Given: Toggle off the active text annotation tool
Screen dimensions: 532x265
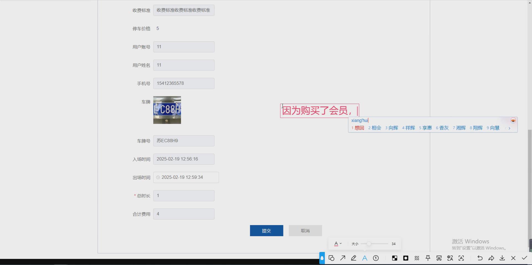Looking at the screenshot, I should [365, 258].
